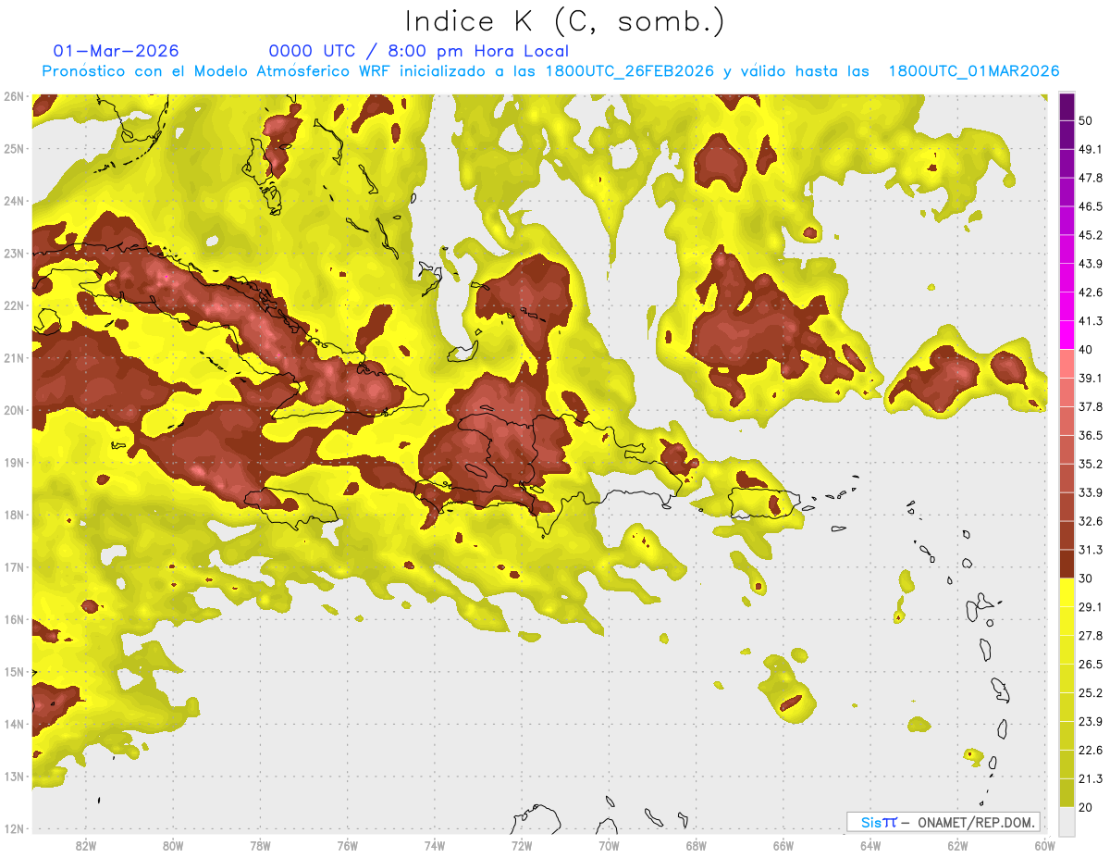The height and width of the screenshot is (858, 1110).
Task: Click the colorbar value '41.3'
Action: tap(1091, 321)
